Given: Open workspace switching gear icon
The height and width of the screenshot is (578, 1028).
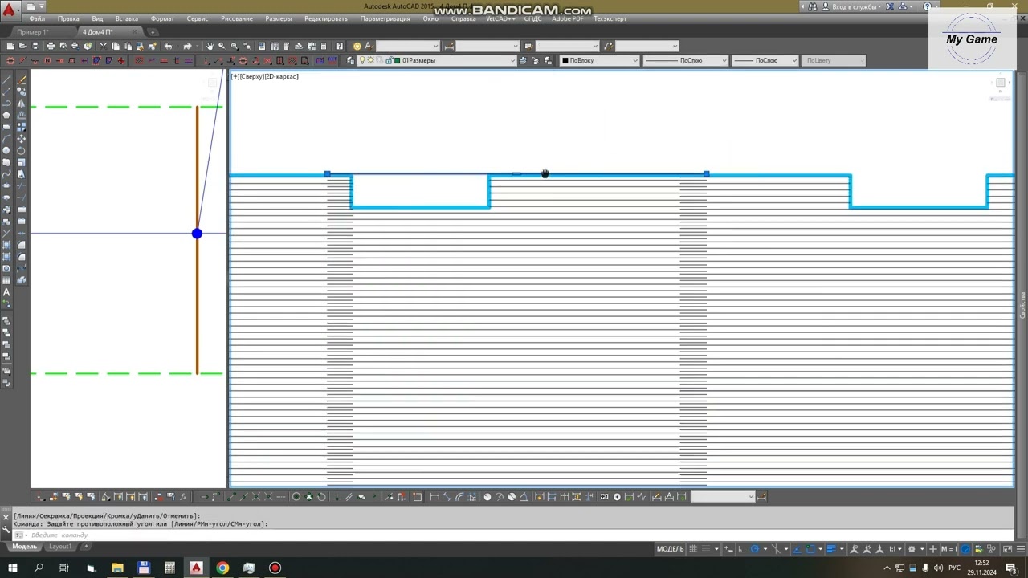Looking at the screenshot, I should pos(912,549).
